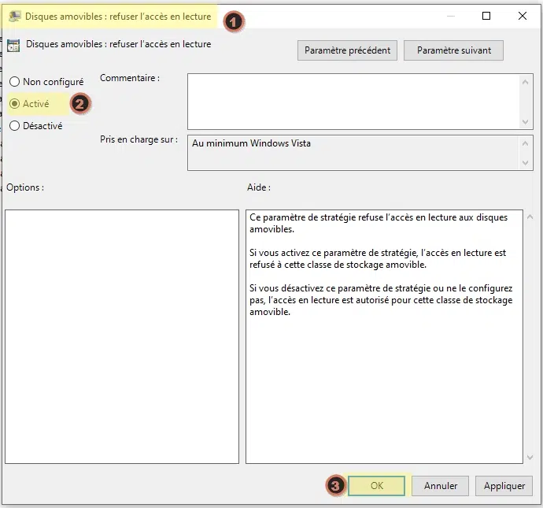This screenshot has width=543, height=508.
Task: Click the numbered marker 3 badge
Action: pyautogui.click(x=335, y=486)
